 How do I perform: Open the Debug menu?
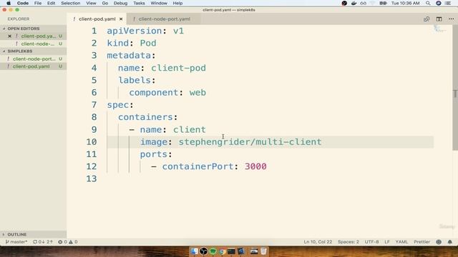pyautogui.click(x=120, y=3)
